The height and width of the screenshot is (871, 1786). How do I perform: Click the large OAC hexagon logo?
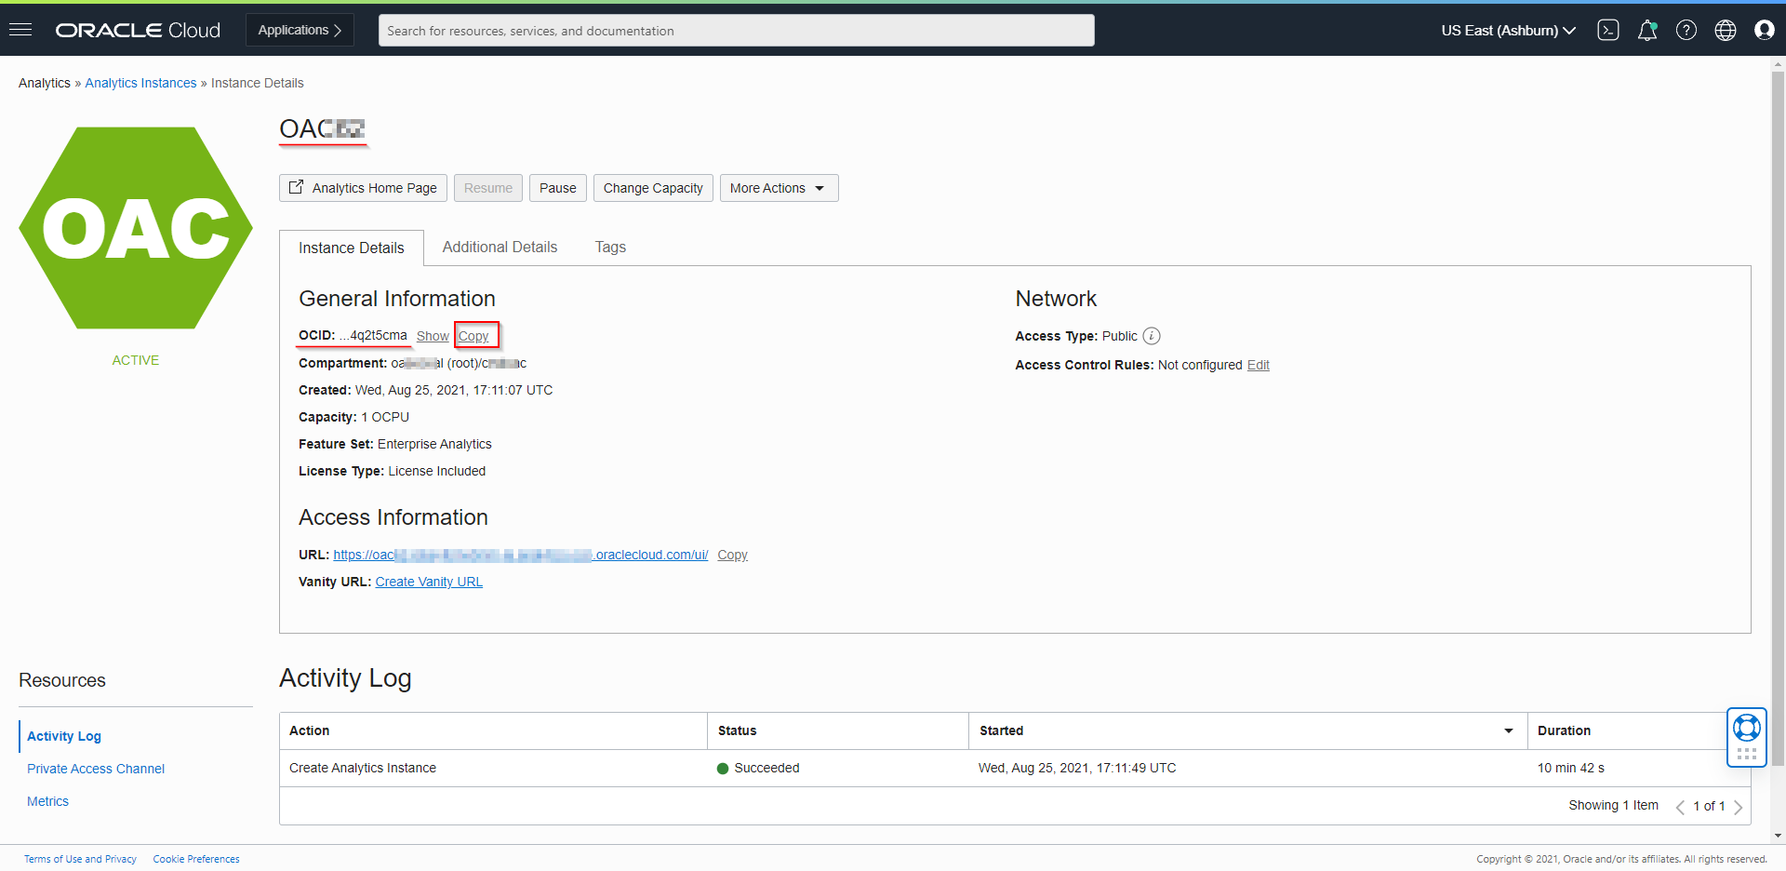[x=136, y=228]
